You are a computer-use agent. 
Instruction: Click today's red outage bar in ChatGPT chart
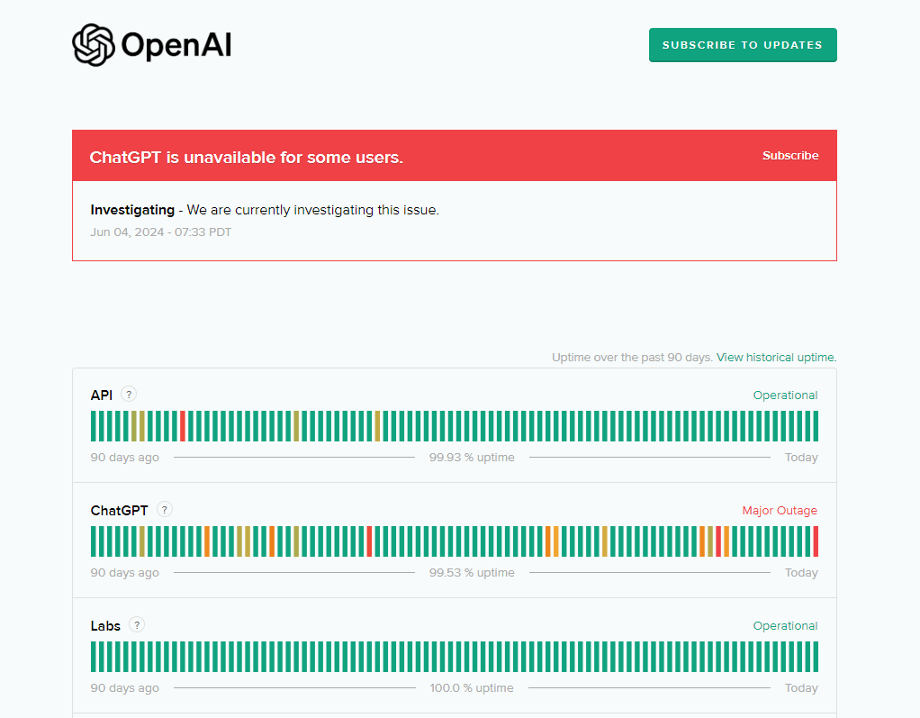816,541
